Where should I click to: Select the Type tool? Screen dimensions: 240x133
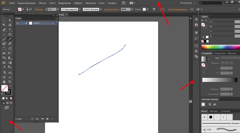[10, 30]
